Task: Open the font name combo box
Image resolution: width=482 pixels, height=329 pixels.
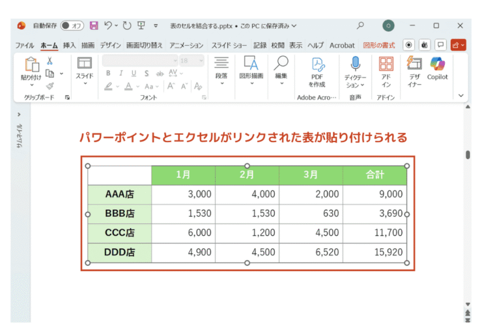Action: click(140, 61)
